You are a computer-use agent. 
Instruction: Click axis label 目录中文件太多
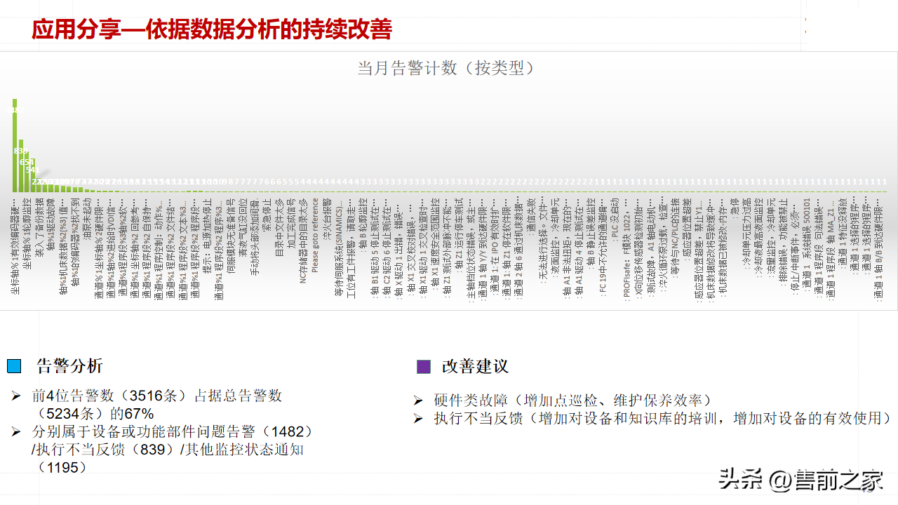click(279, 227)
